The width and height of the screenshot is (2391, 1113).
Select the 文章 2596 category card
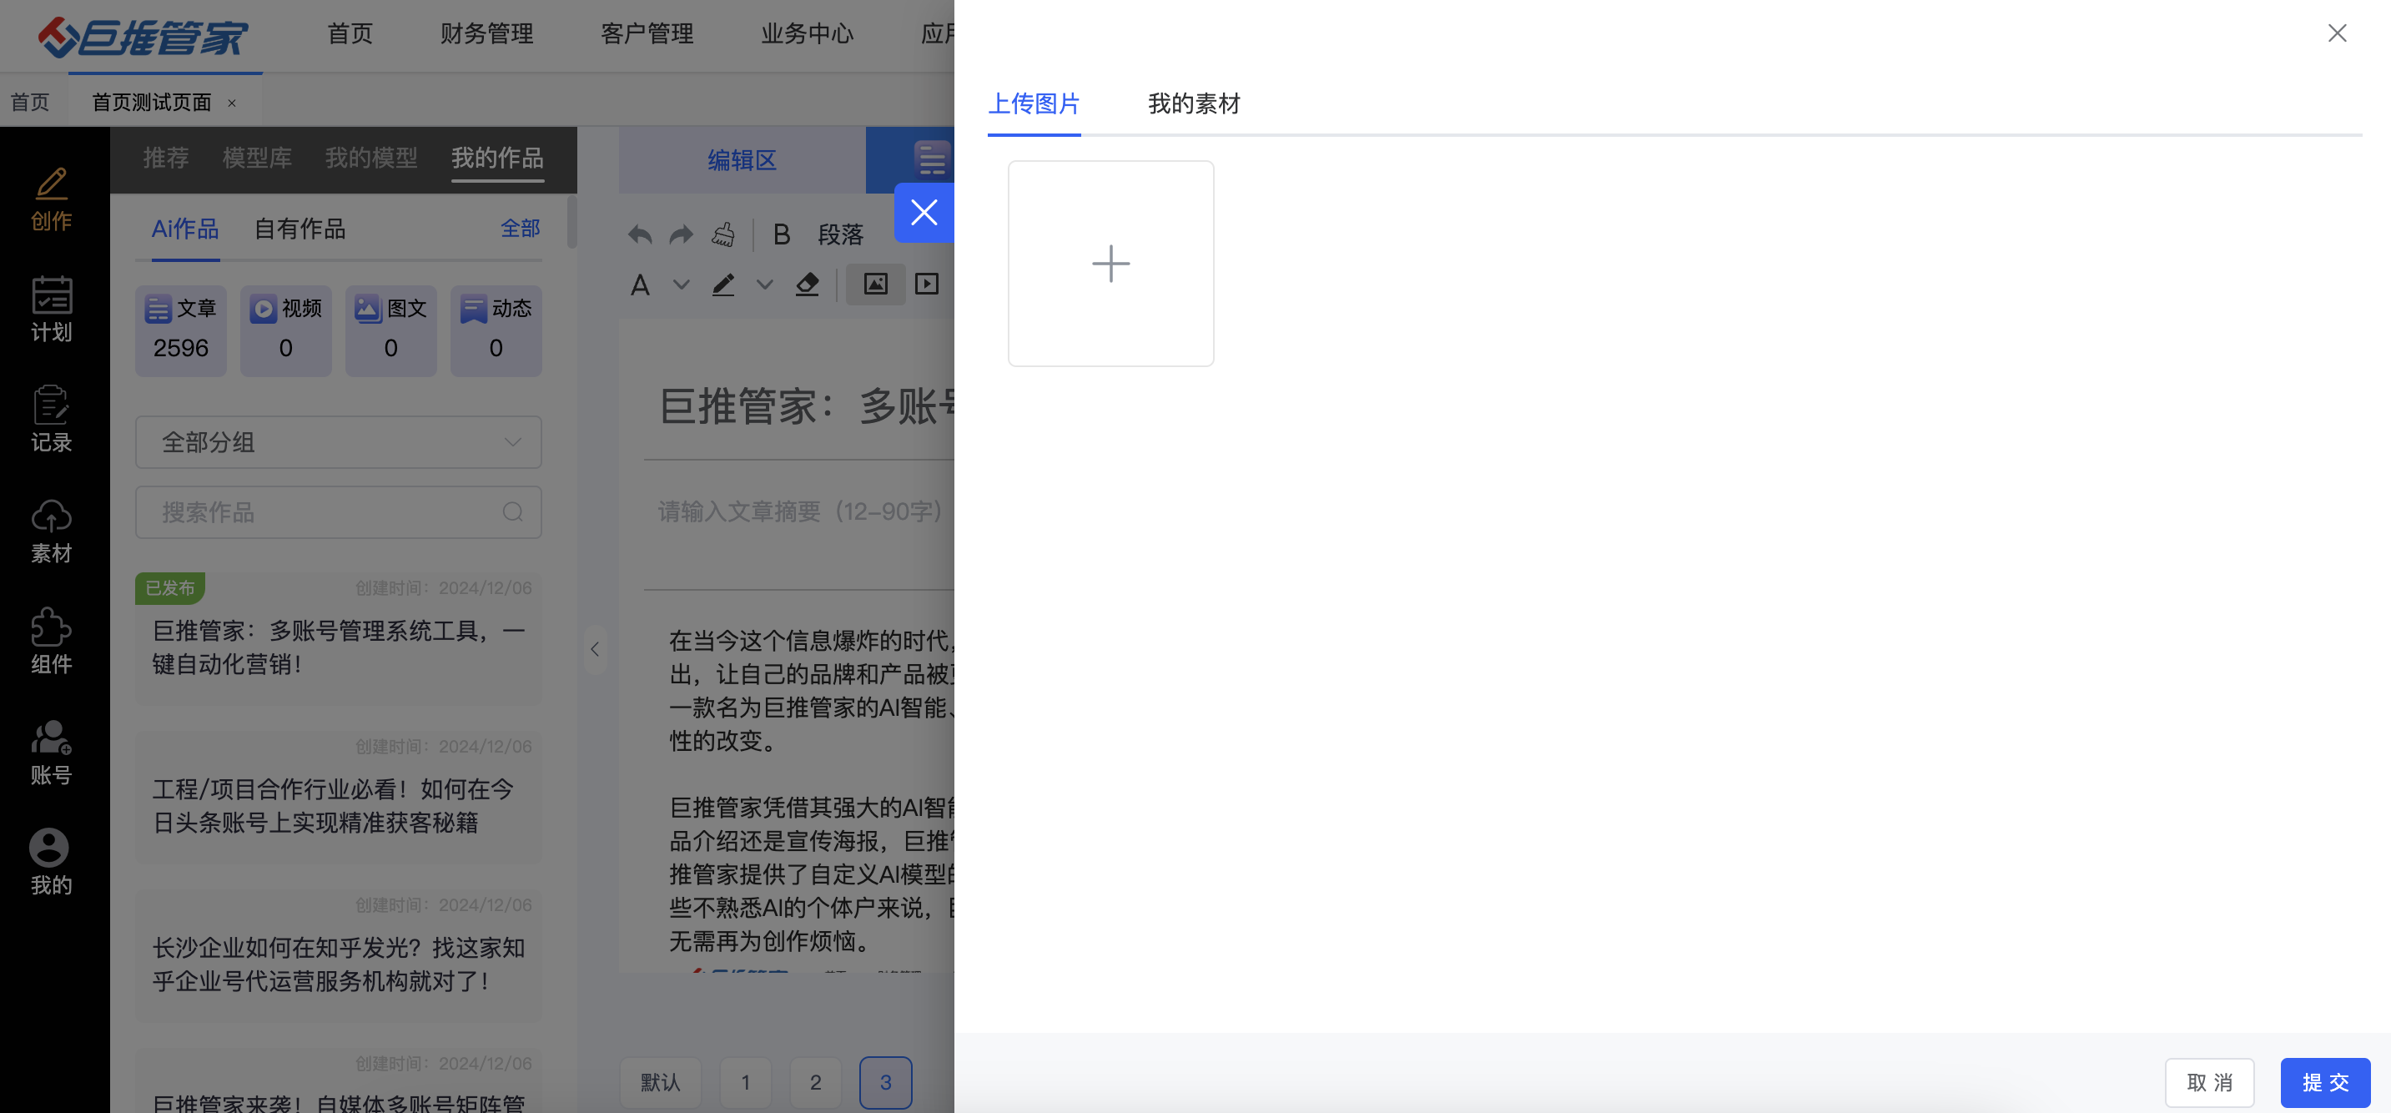point(181,330)
